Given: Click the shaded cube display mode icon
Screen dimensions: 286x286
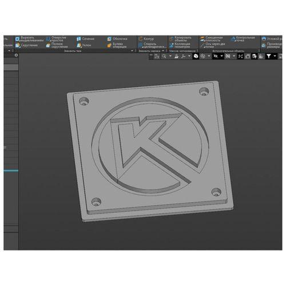Looking at the screenshot, I should 196,56.
